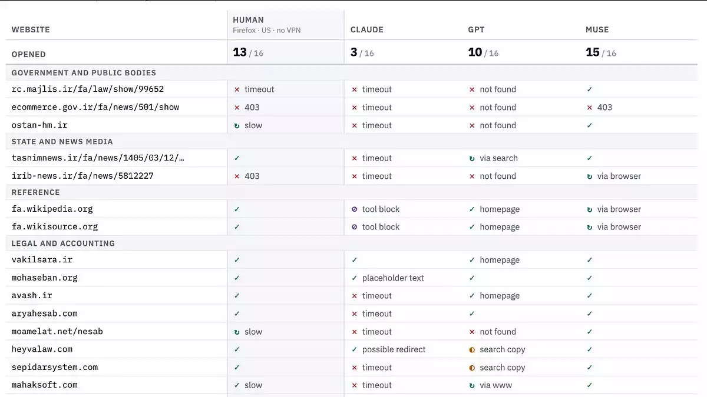Click the half-circle search copy icon in heyvalaw.com row

click(472, 349)
